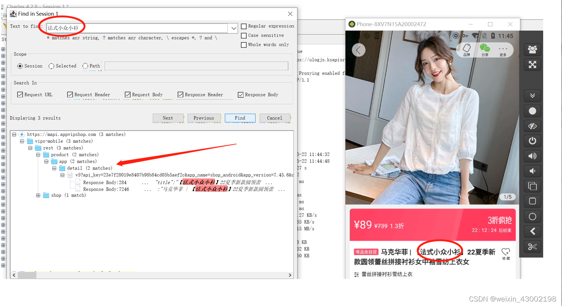Screen dimensions: 562x306
Task: Tap the back arrow on phone product page
Action: pyautogui.click(x=358, y=50)
